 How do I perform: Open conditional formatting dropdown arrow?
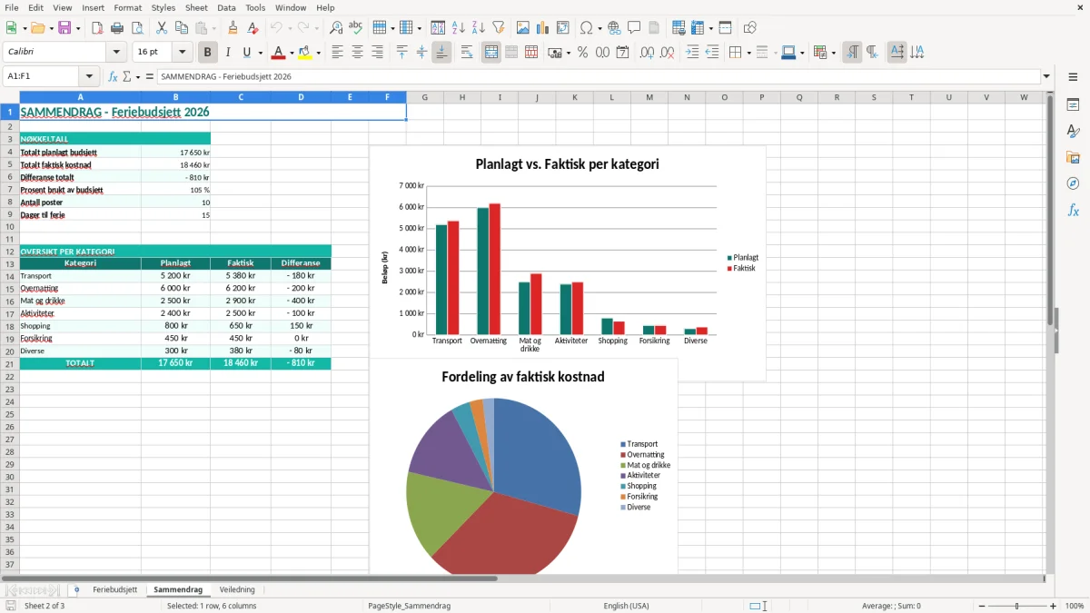(833, 53)
